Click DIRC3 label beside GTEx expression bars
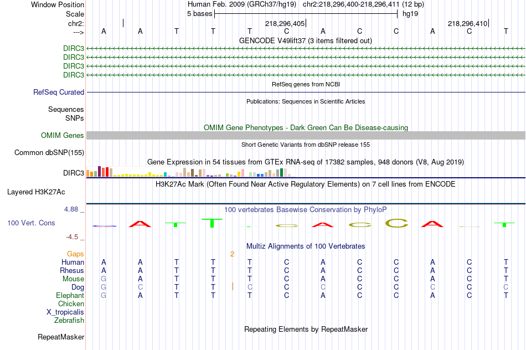This screenshot has width=526, height=350. tap(74, 173)
